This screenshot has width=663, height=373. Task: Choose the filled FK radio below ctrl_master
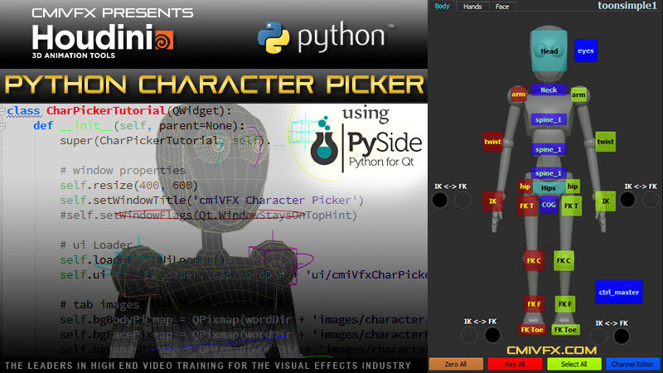click(x=622, y=337)
